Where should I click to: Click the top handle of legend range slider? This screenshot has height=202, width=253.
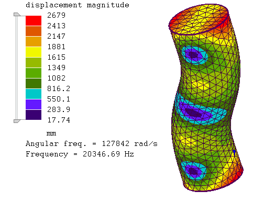(x=17, y=15)
